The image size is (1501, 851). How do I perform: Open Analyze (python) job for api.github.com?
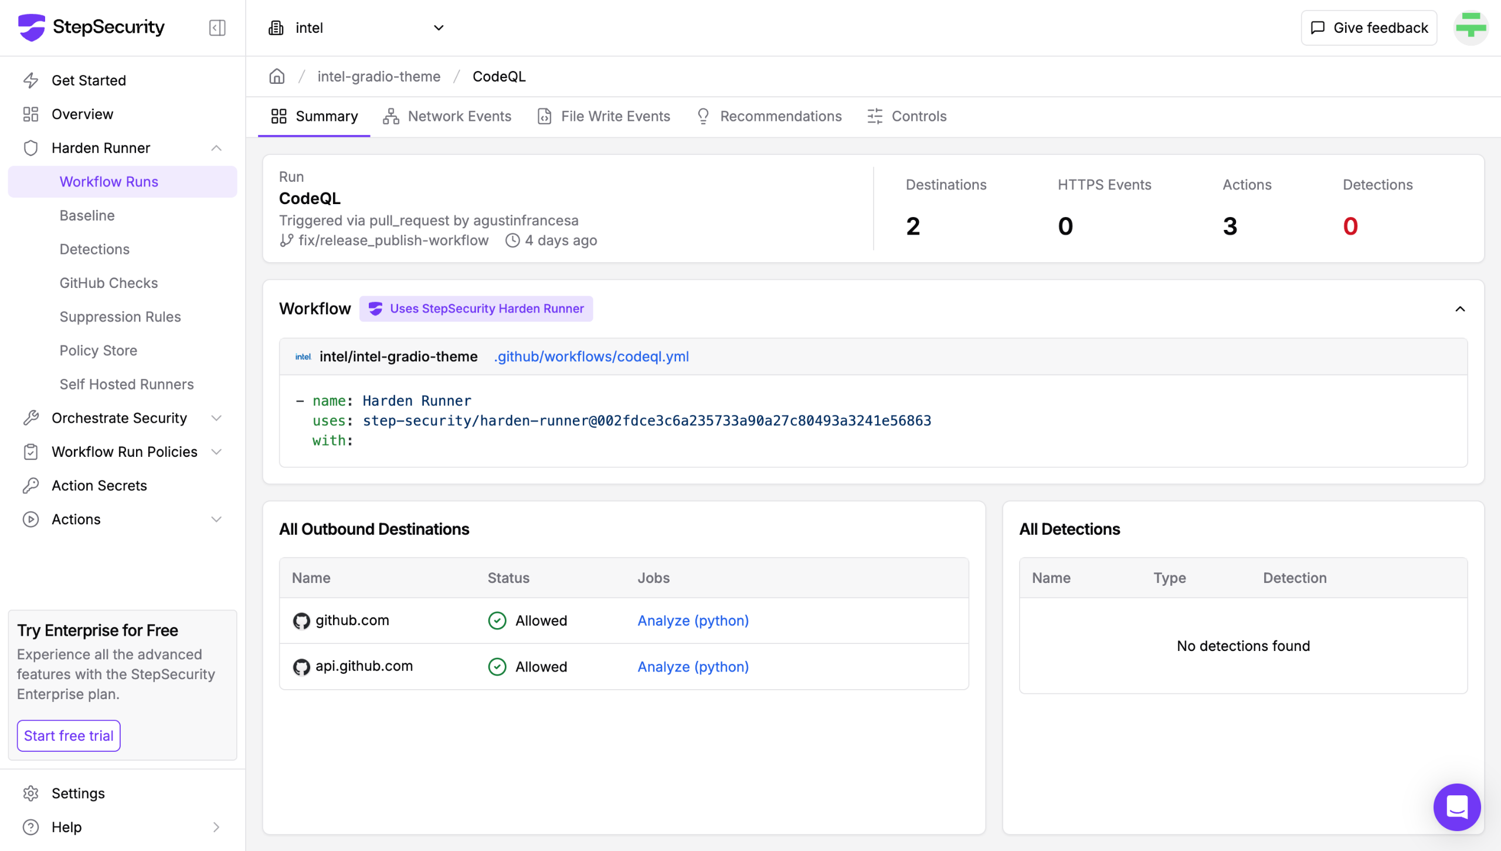(693, 667)
